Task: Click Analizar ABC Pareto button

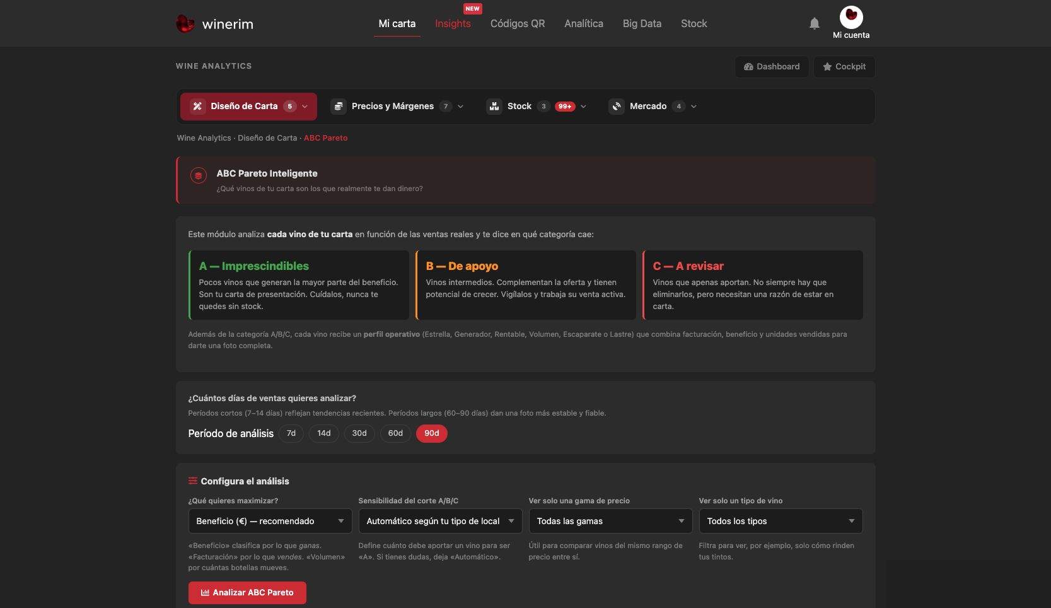Action: (247, 592)
